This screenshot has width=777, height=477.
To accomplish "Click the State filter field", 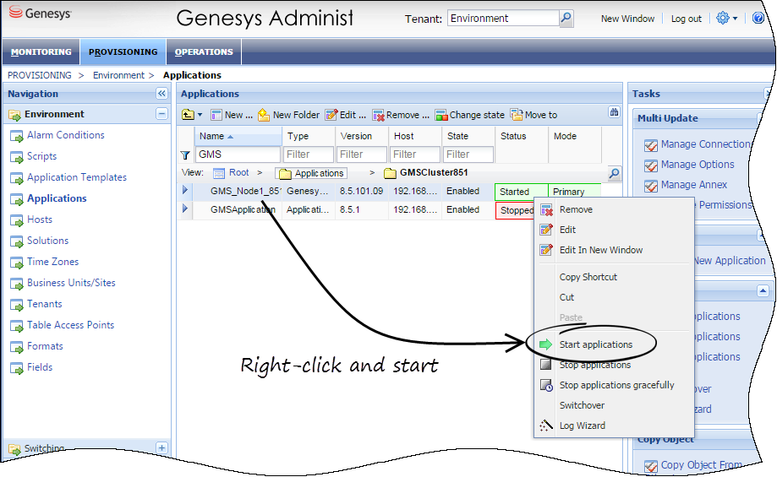I will click(x=468, y=154).
